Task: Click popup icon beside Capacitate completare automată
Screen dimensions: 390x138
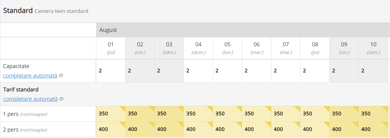Action: point(61,76)
